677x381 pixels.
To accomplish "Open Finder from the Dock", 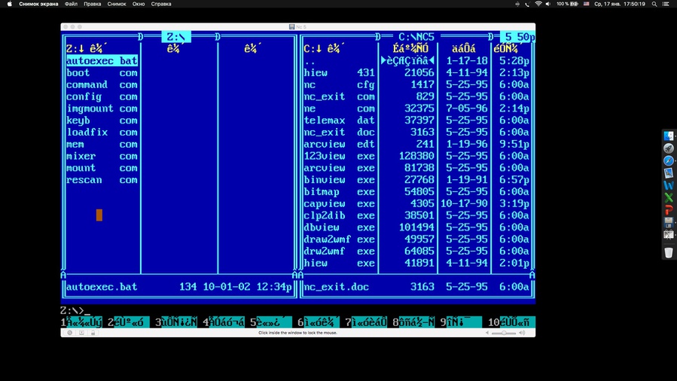I will [x=669, y=136].
